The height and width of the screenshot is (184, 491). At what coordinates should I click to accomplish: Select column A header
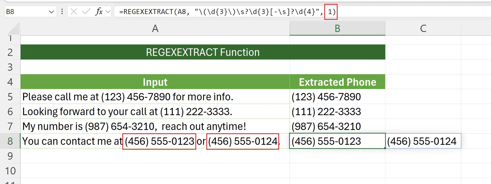pyautogui.click(x=155, y=28)
